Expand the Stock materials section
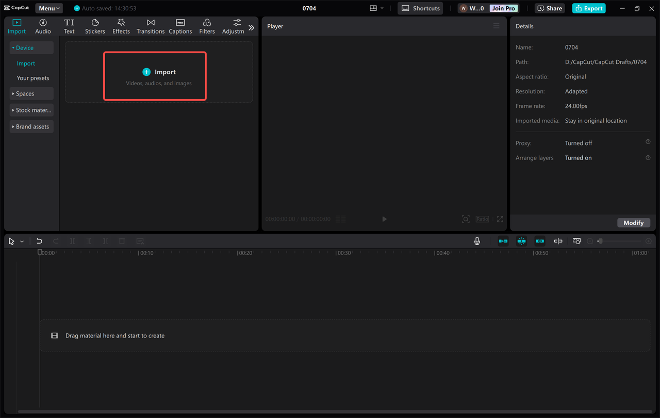The height and width of the screenshot is (418, 660). coord(31,110)
